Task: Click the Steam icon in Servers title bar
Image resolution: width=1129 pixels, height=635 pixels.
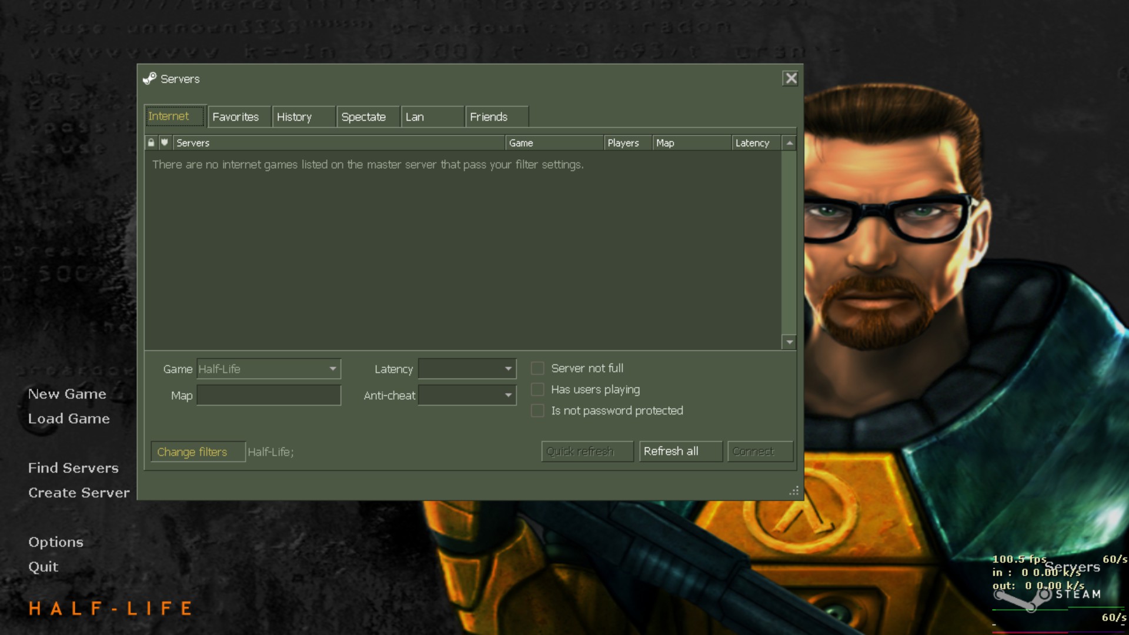Action: click(x=149, y=79)
